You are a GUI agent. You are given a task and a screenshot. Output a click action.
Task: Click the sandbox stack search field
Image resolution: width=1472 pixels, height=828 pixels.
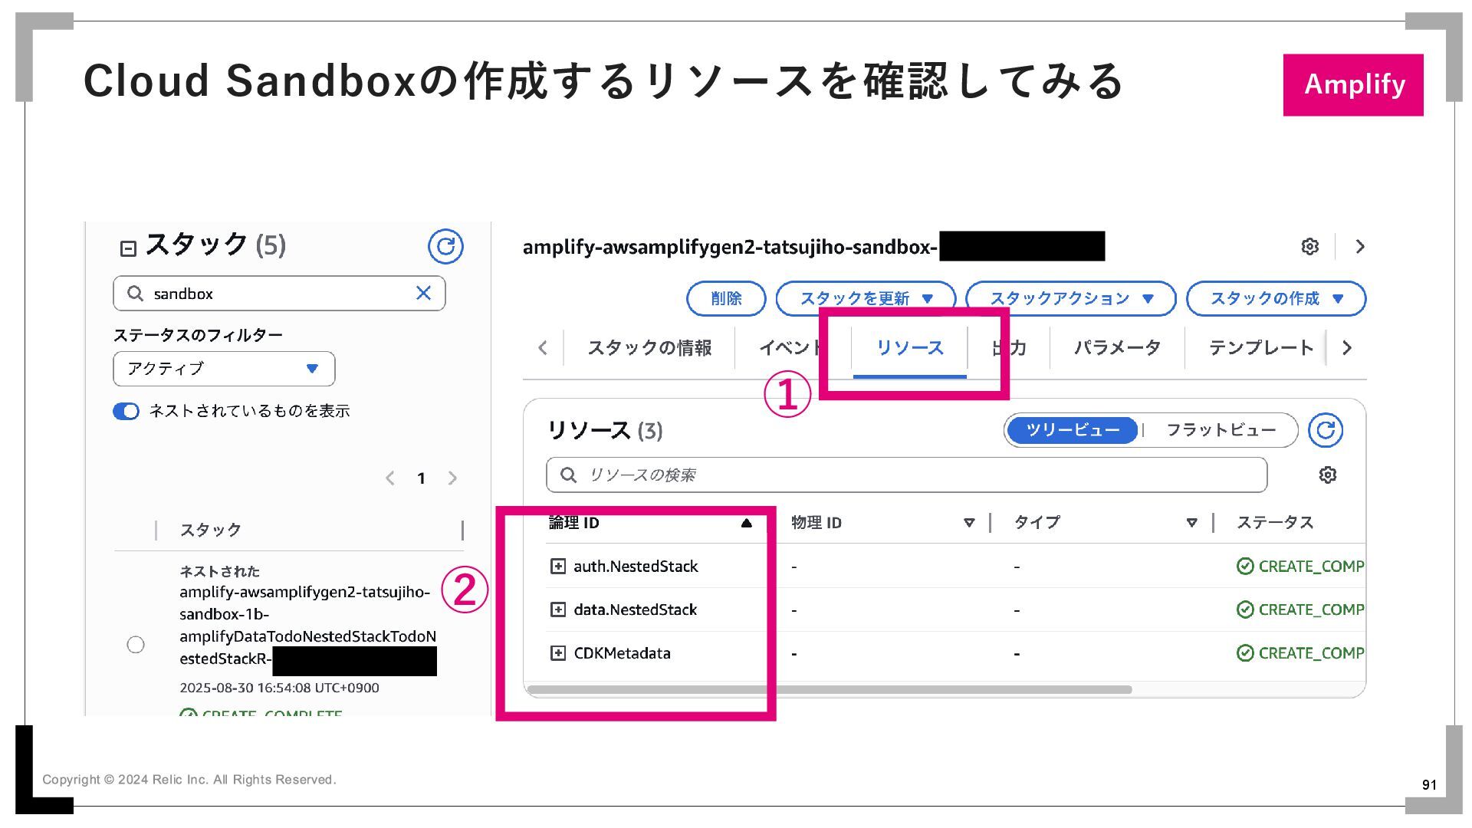coord(279,294)
